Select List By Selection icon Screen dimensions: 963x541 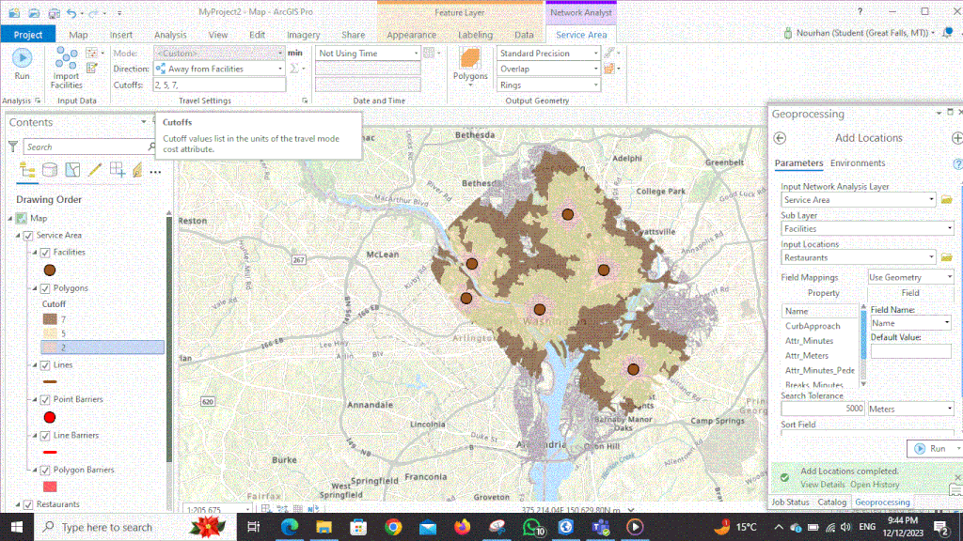point(72,170)
